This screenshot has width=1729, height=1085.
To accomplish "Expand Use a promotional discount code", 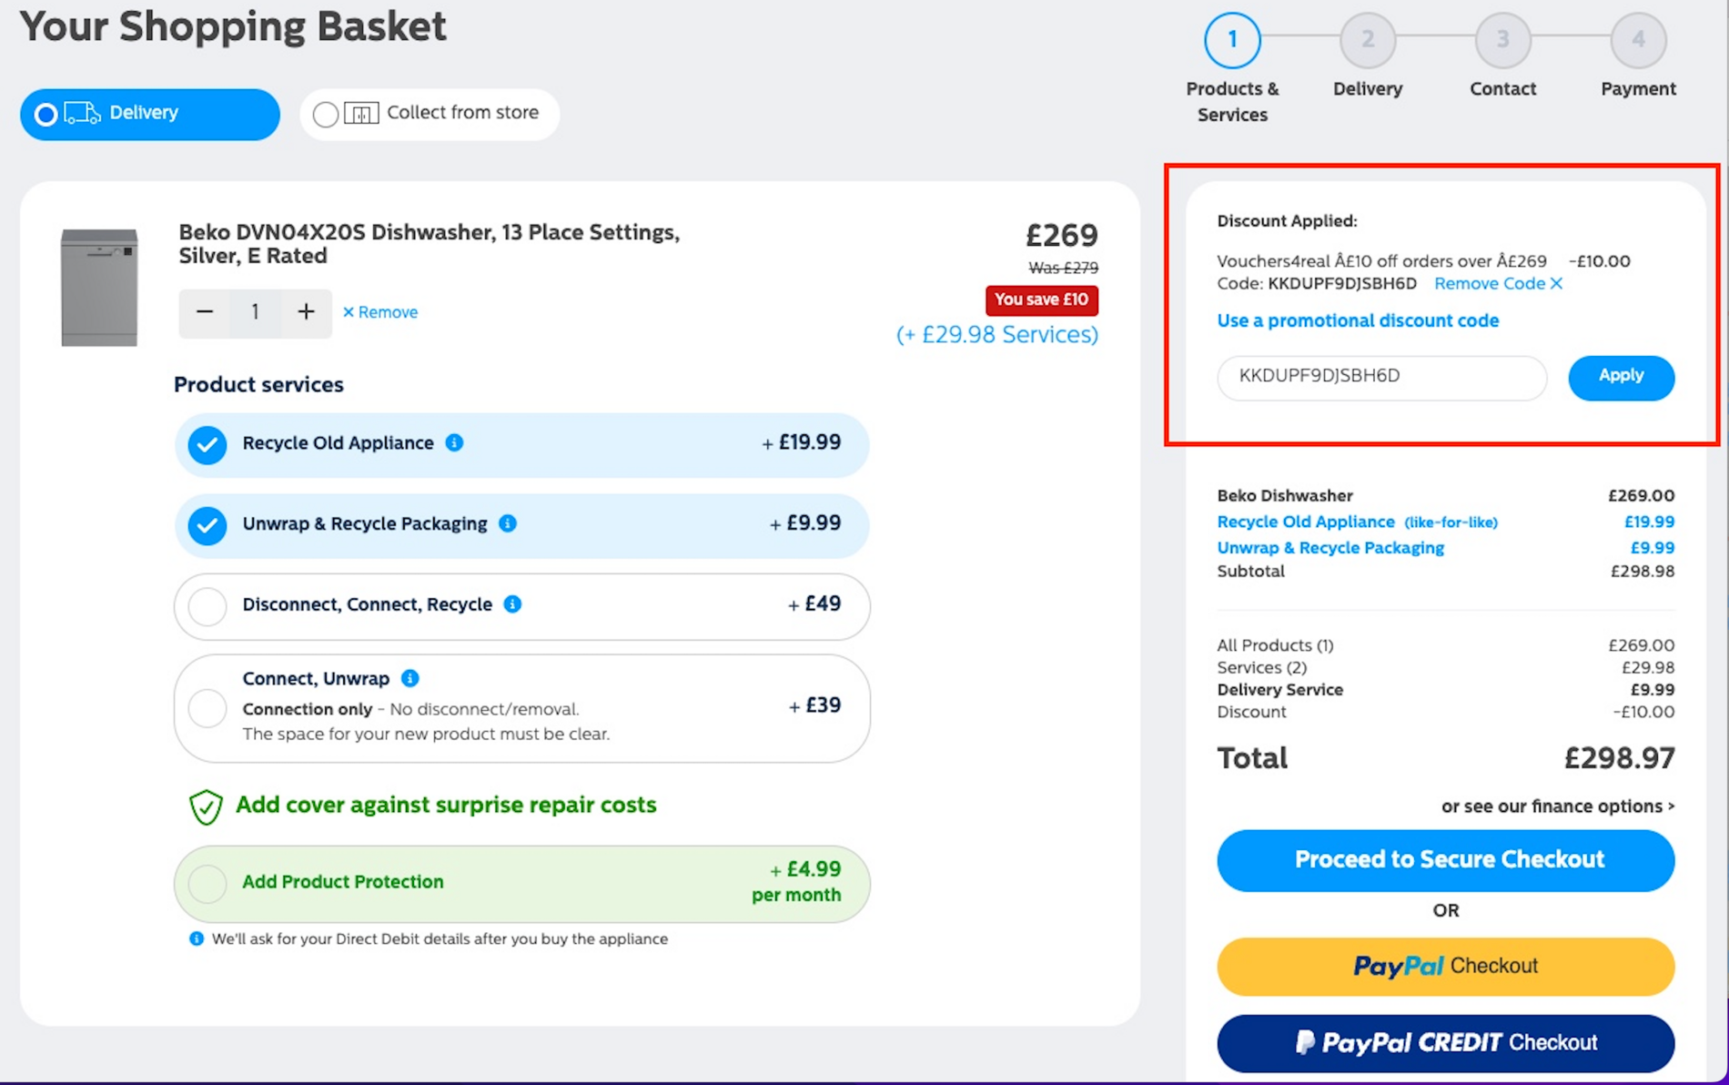I will click(x=1358, y=320).
